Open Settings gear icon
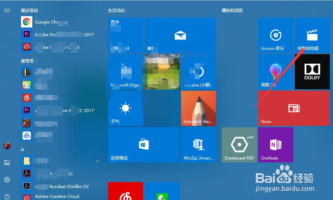333x200 pixels. 7,180
